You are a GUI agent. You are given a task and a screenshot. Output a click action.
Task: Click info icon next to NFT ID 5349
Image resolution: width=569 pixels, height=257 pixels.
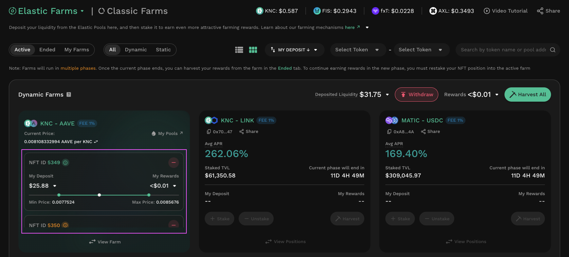click(x=66, y=162)
